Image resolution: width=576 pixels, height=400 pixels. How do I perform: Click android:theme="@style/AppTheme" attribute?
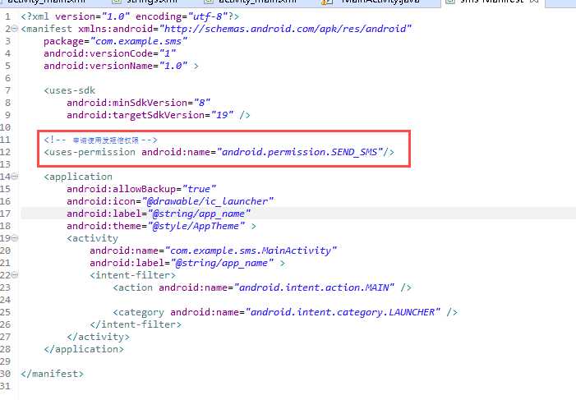tap(156, 226)
